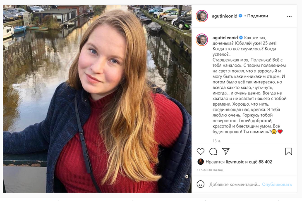302x201 pixels.
Task: Open agutinleonid username in header
Action: [225, 16]
